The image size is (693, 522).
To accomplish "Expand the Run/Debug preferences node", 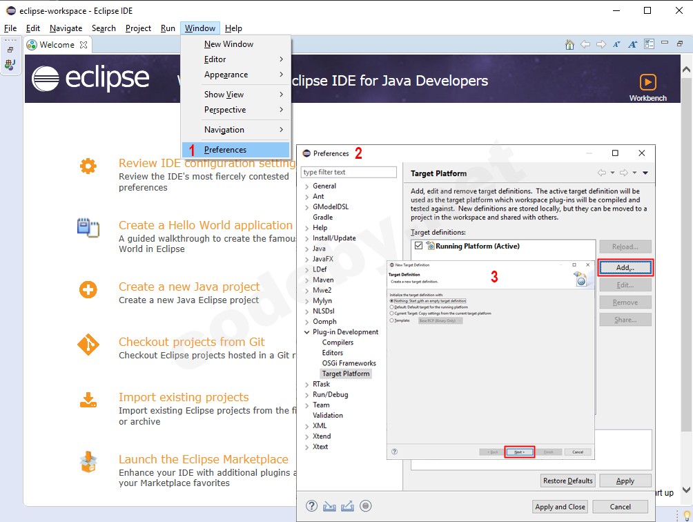I will click(306, 395).
